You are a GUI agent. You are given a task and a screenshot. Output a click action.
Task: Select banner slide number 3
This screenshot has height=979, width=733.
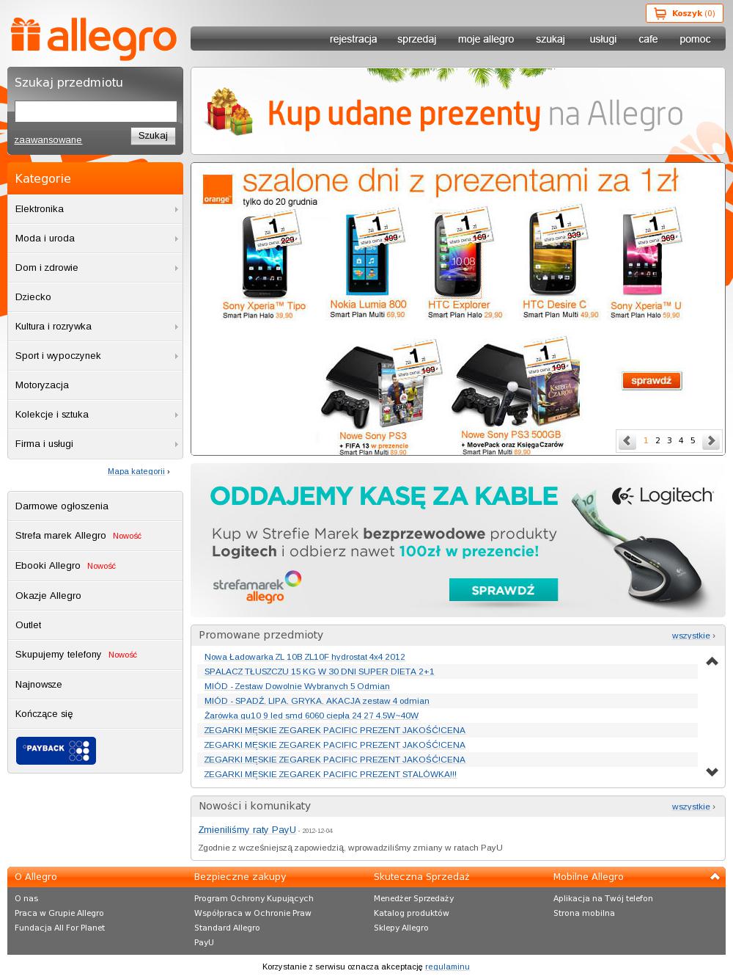[669, 440]
